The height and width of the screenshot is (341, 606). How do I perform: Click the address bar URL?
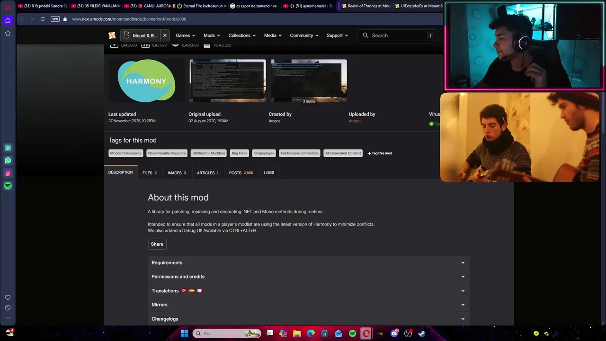[x=129, y=19]
